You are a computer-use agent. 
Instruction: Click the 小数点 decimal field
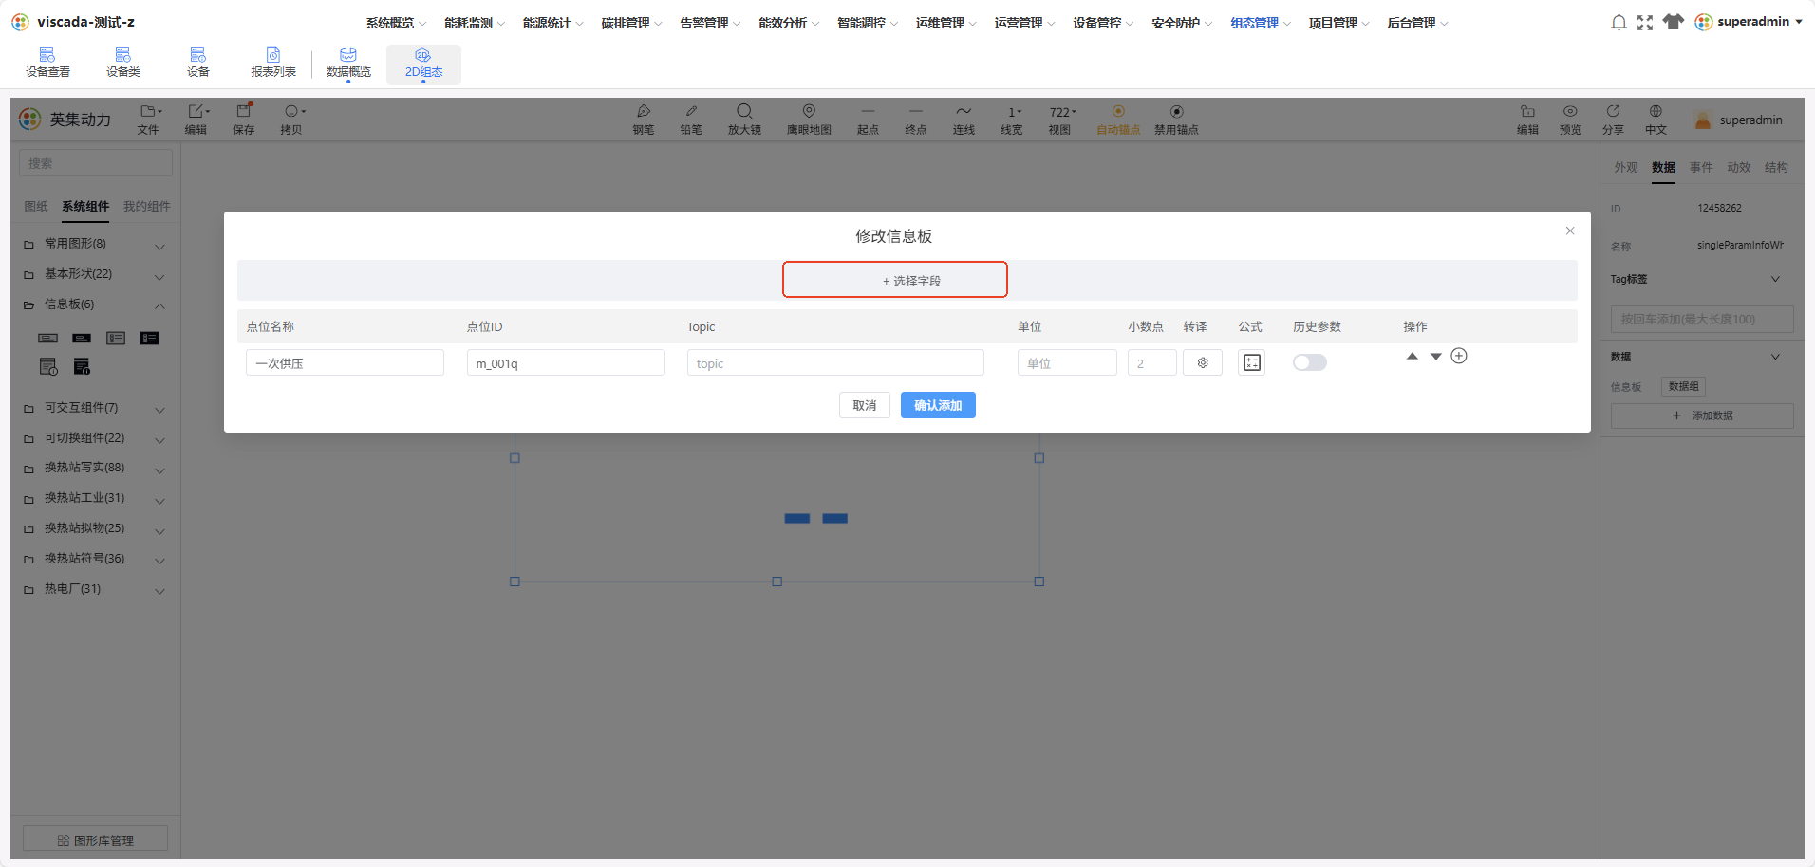click(x=1152, y=362)
